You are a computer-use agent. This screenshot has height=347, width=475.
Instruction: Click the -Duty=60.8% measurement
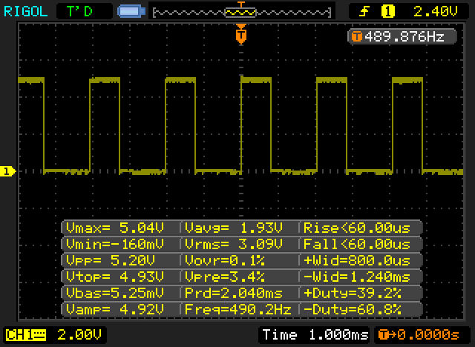pyautogui.click(x=353, y=309)
